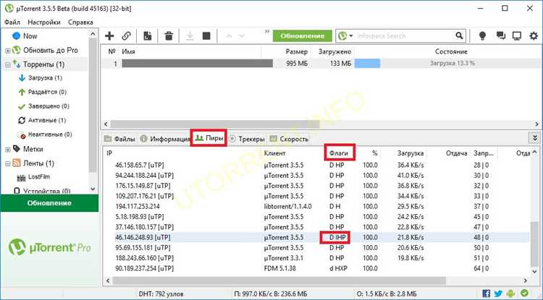Click the light bulb icon in toolbar
Screen dimensions: 543x300
click(x=482, y=35)
